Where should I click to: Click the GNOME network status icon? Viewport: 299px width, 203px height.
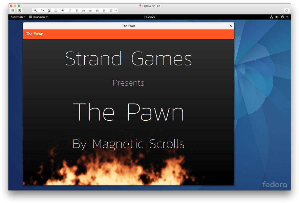click(271, 17)
